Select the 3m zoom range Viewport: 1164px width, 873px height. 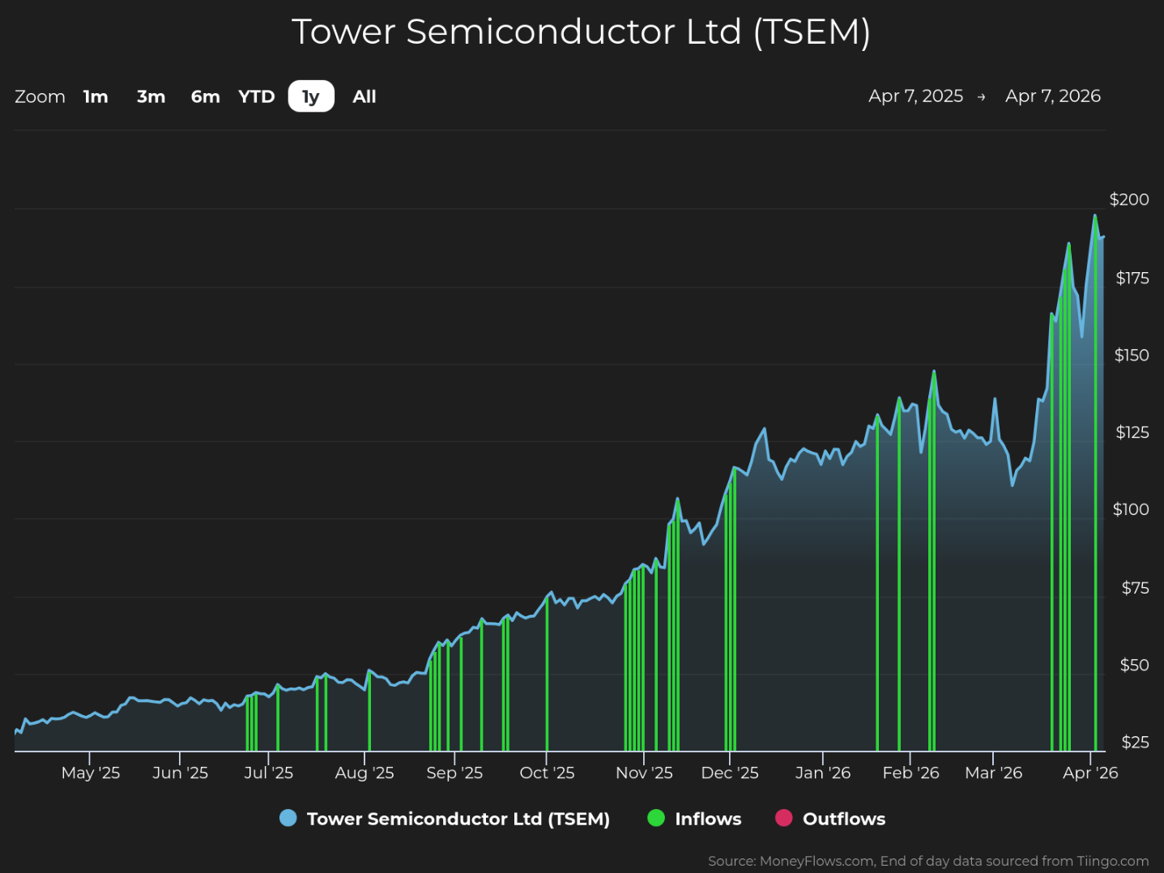[151, 96]
